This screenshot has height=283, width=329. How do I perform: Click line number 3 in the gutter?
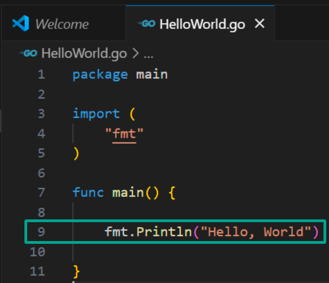click(41, 113)
